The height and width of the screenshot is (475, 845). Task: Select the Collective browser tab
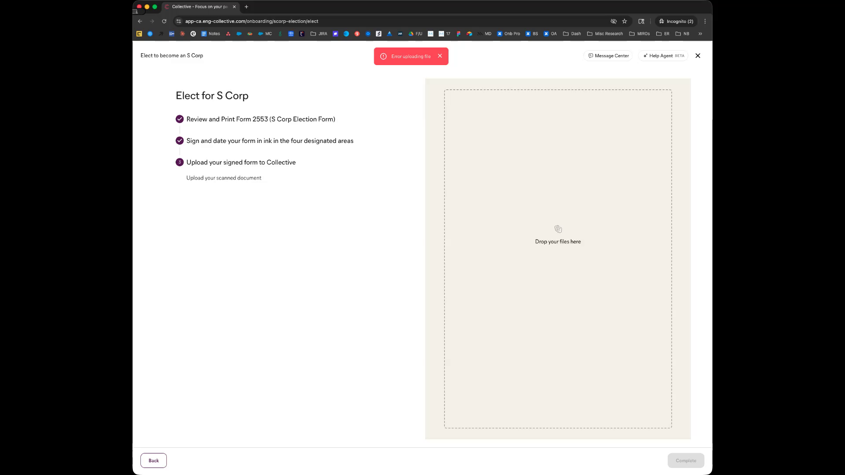click(199, 7)
